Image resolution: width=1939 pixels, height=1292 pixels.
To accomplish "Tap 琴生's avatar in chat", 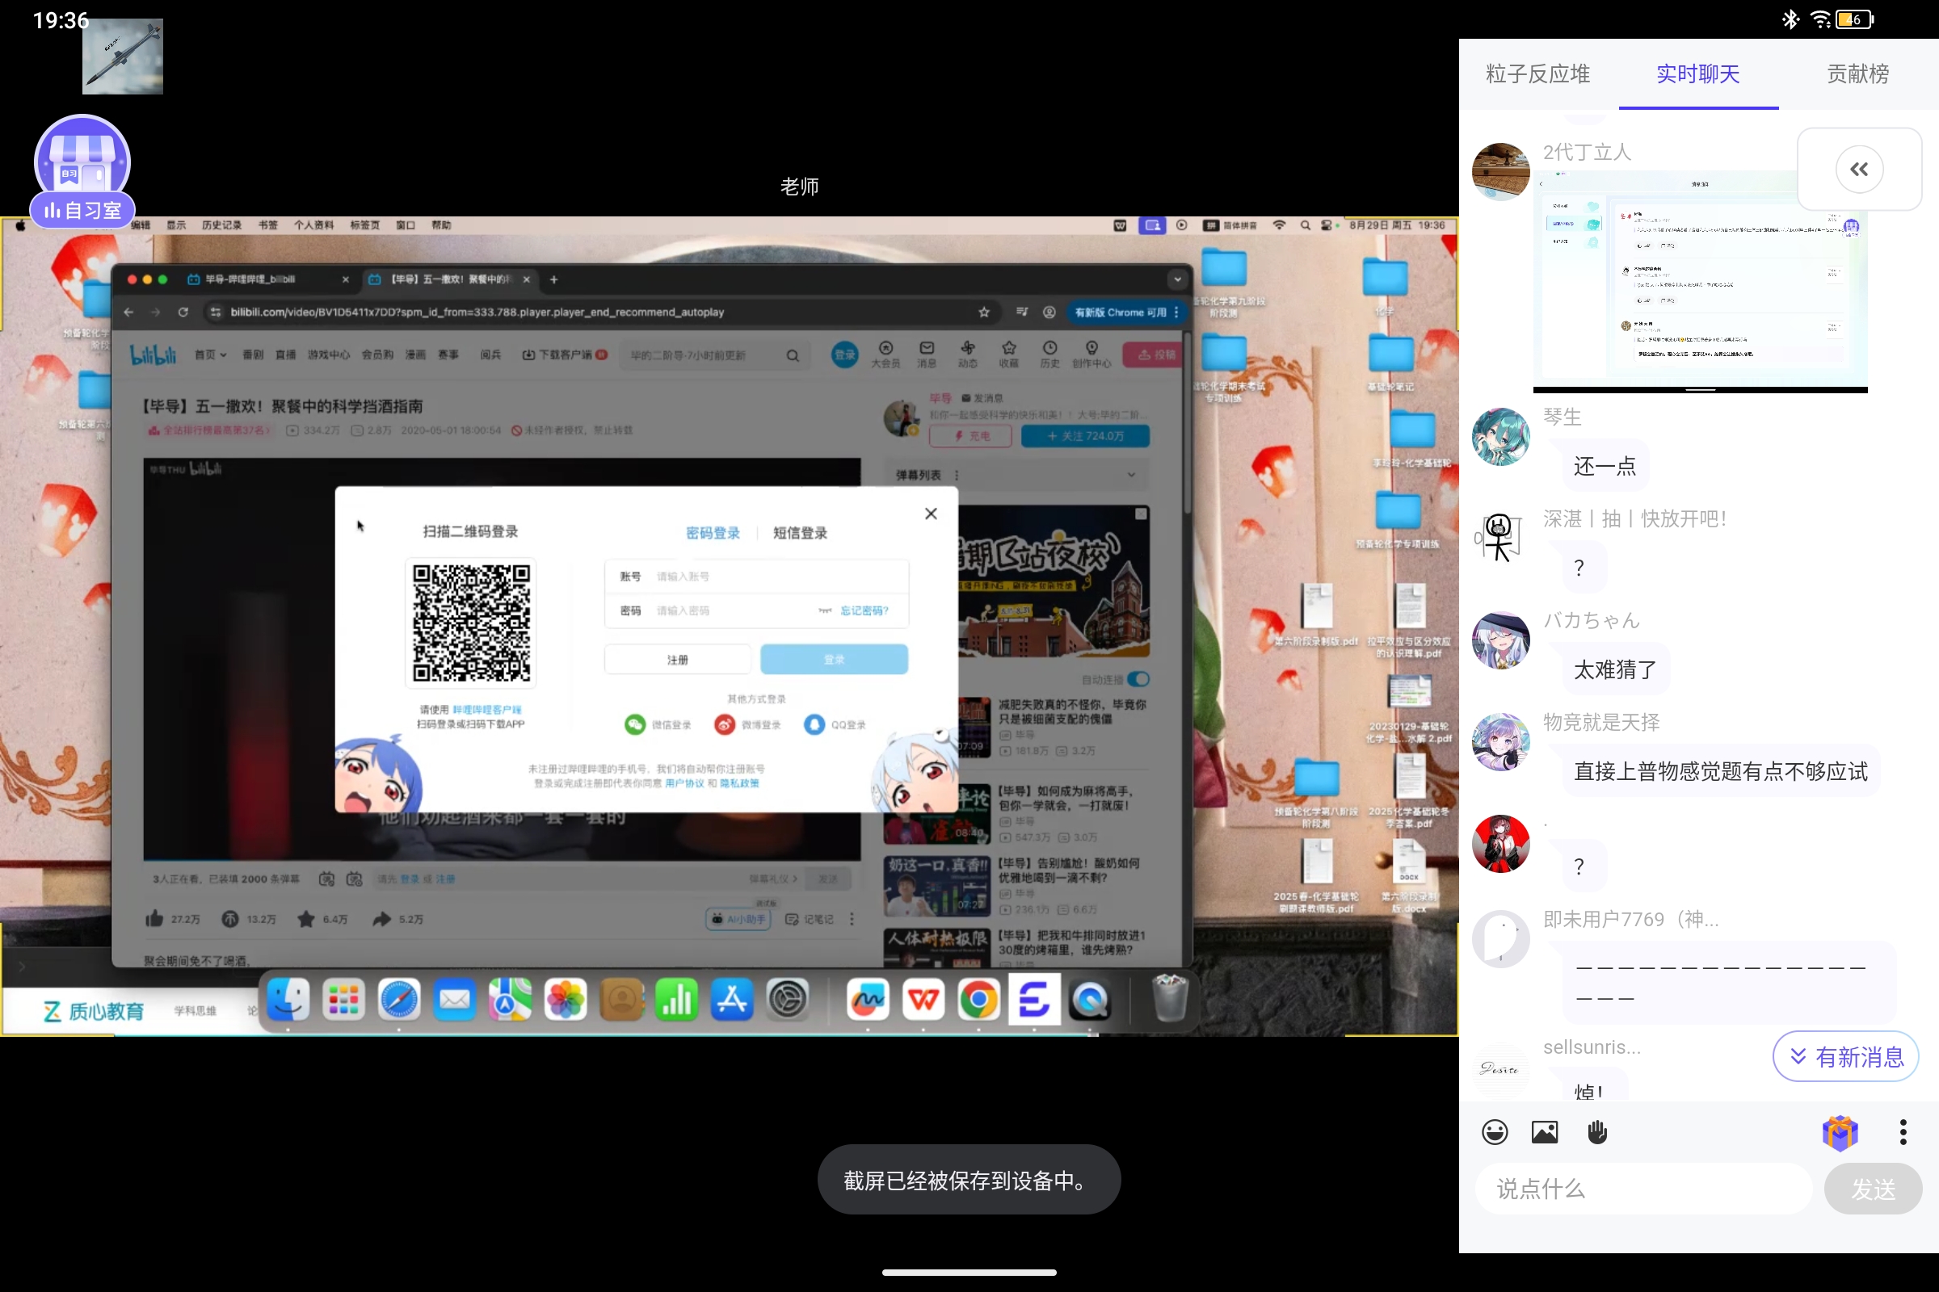I will point(1500,437).
